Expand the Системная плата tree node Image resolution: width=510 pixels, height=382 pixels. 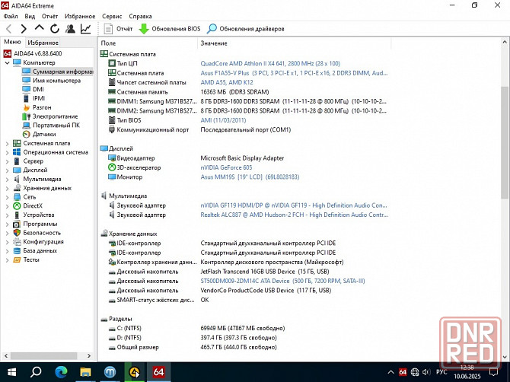click(x=7, y=143)
